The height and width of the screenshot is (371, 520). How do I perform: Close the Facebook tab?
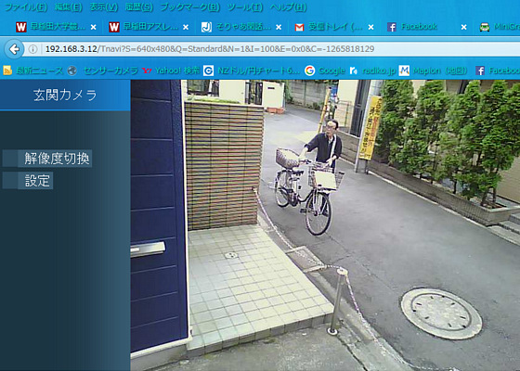click(x=463, y=27)
